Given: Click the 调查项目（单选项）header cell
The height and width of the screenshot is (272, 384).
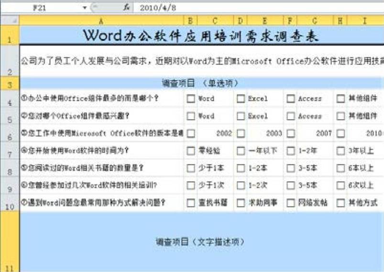Looking at the screenshot, I should pos(200,84).
